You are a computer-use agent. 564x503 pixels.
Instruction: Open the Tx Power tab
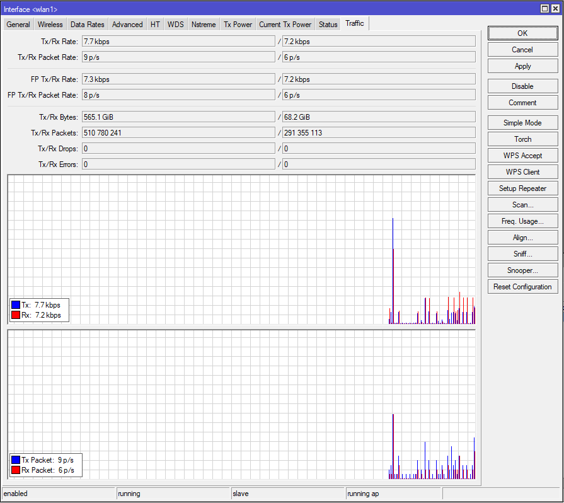tap(238, 25)
